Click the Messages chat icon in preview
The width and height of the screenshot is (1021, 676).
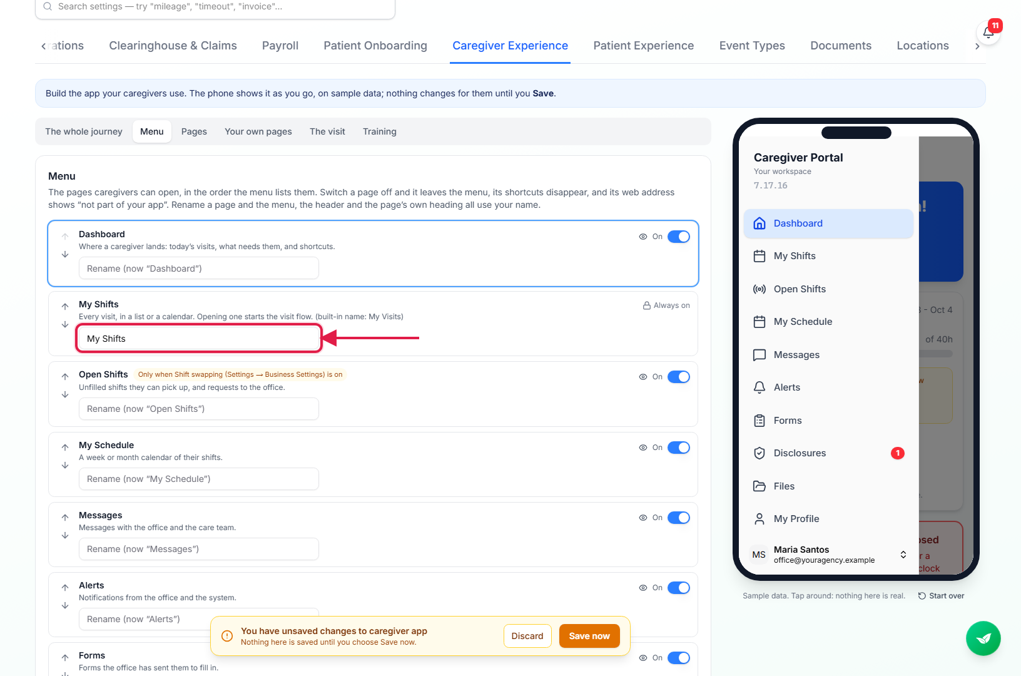click(759, 355)
